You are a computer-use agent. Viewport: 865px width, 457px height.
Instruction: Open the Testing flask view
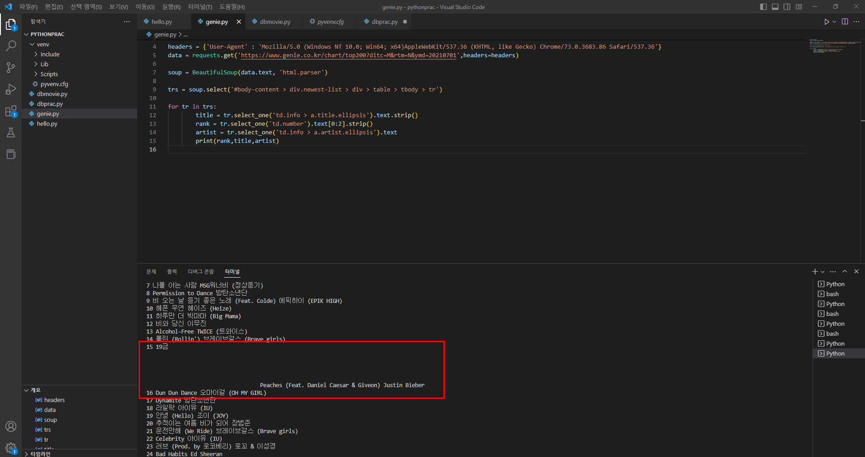pos(11,133)
